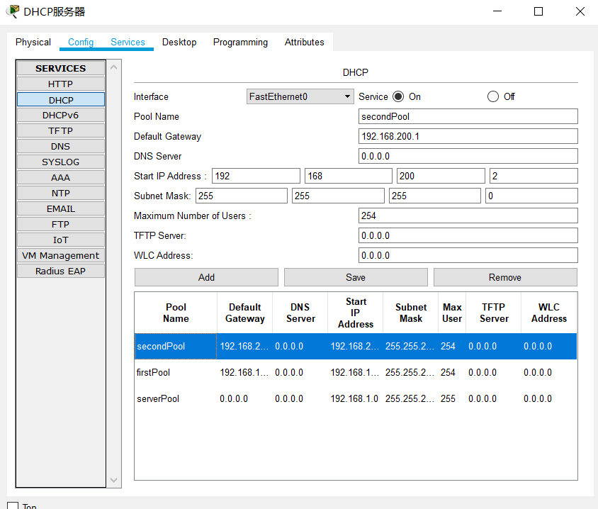Turn DHCP service Off
Screen dimensions: 598x509
492,96
